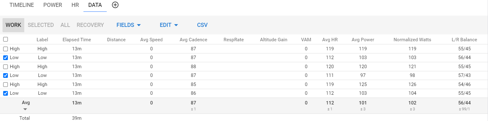The height and width of the screenshot is (121, 488).
Task: Open the HR tab
Action: (x=75, y=5)
